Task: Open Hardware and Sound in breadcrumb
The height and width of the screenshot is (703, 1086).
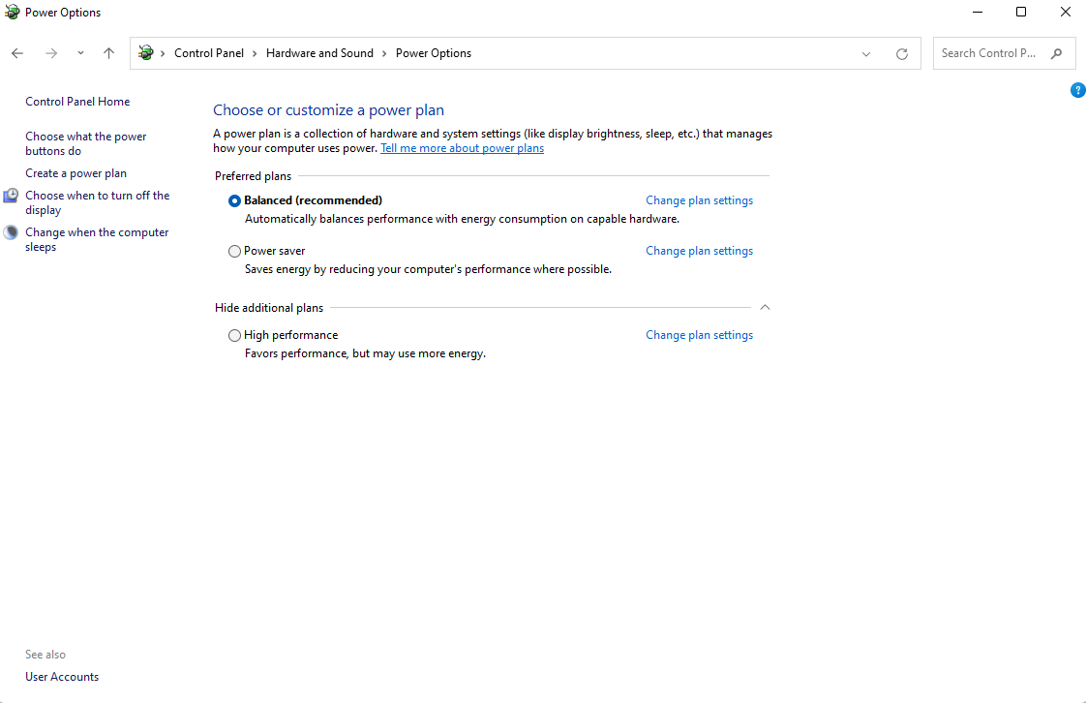Action: [319, 53]
